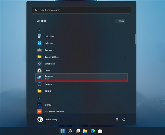
Task: Click the DTS Sound Unbound label
Action: (x=54, y=112)
